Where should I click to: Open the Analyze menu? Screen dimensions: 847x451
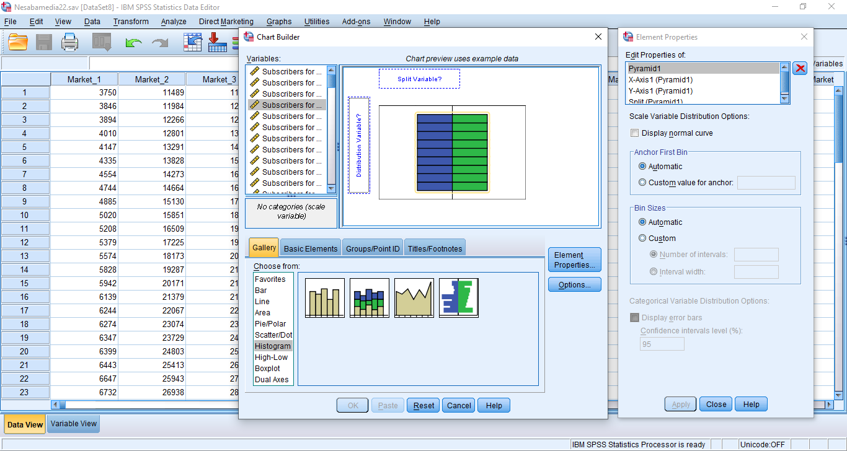174,22
